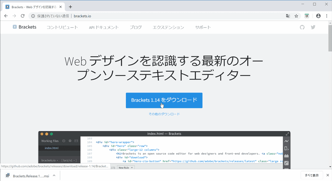Click Extension Manager icon in screenshot sidebar
Image resolution: width=332 pixels, height=181 pixels.
coord(286,156)
